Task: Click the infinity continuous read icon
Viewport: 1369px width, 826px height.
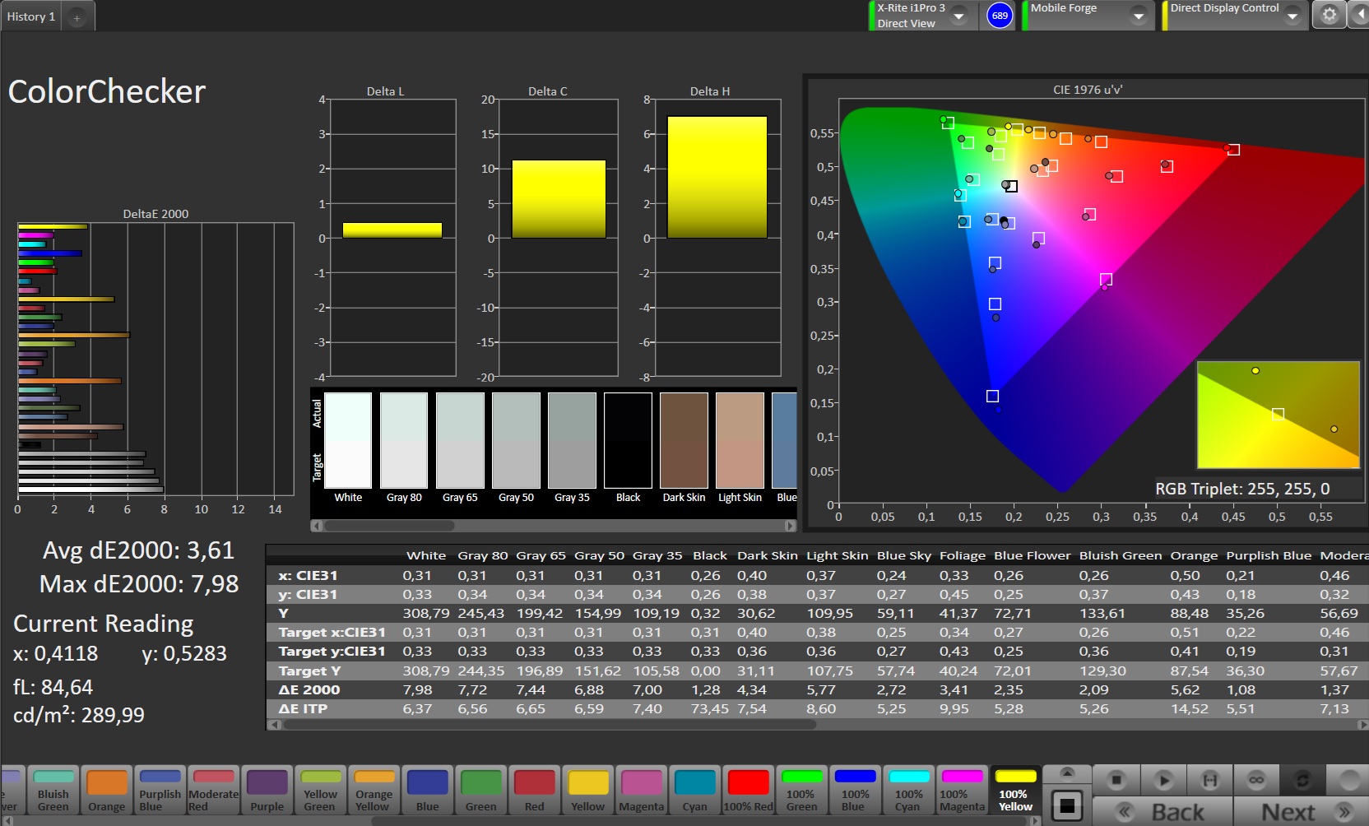Action: 1256,779
